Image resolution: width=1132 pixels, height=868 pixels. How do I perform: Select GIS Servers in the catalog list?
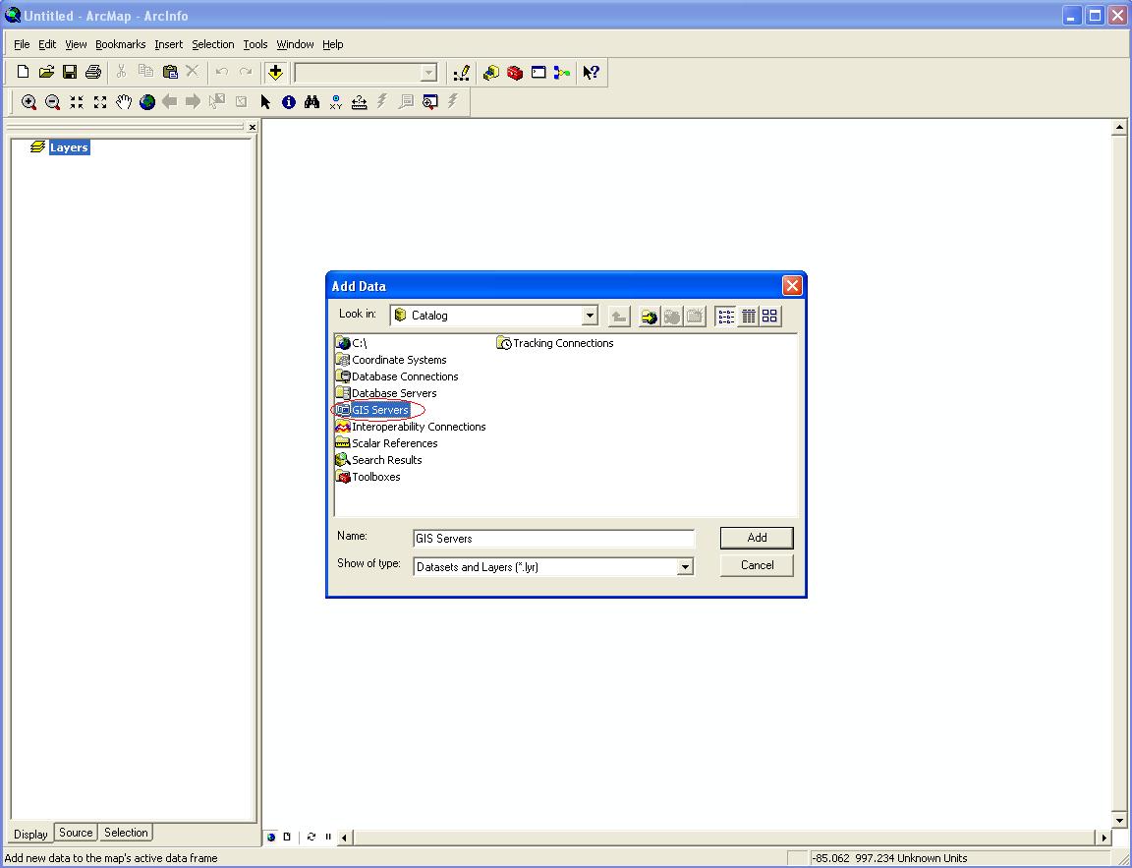coord(379,410)
